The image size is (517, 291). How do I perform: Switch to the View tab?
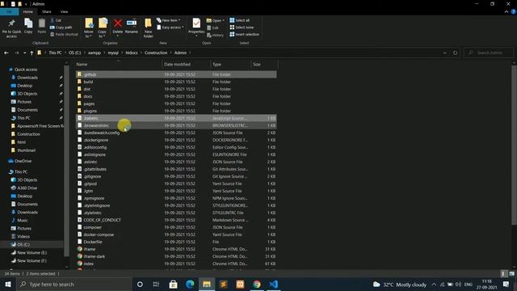click(64, 11)
